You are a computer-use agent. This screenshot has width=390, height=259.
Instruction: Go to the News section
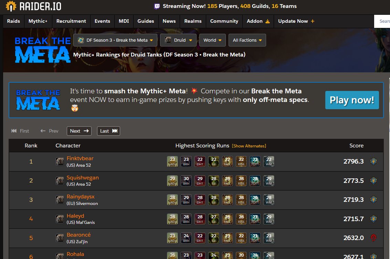click(x=169, y=21)
